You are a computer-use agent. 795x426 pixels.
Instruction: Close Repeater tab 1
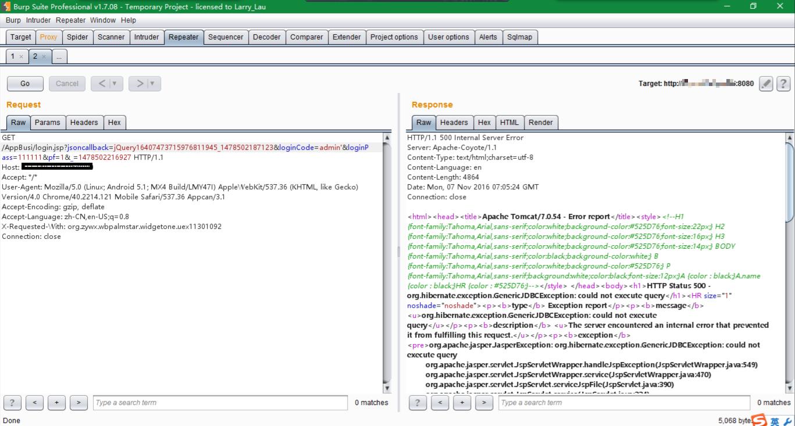[22, 57]
